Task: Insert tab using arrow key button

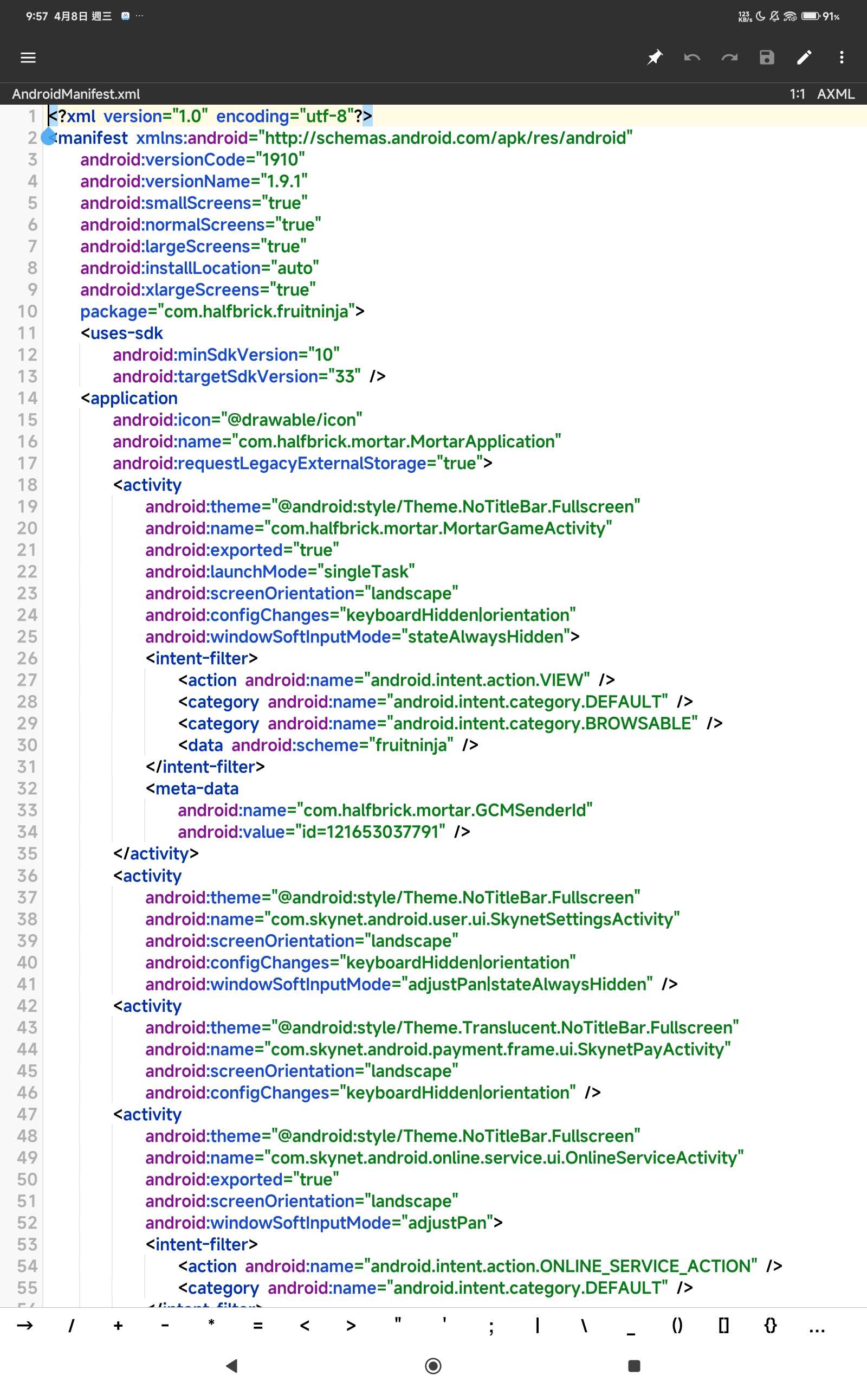Action: click(25, 1326)
